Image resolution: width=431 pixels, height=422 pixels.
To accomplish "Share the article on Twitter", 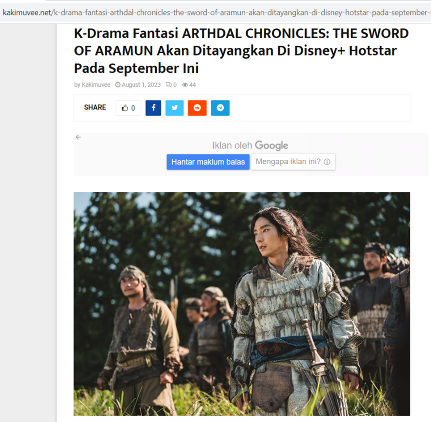I will tap(175, 108).
